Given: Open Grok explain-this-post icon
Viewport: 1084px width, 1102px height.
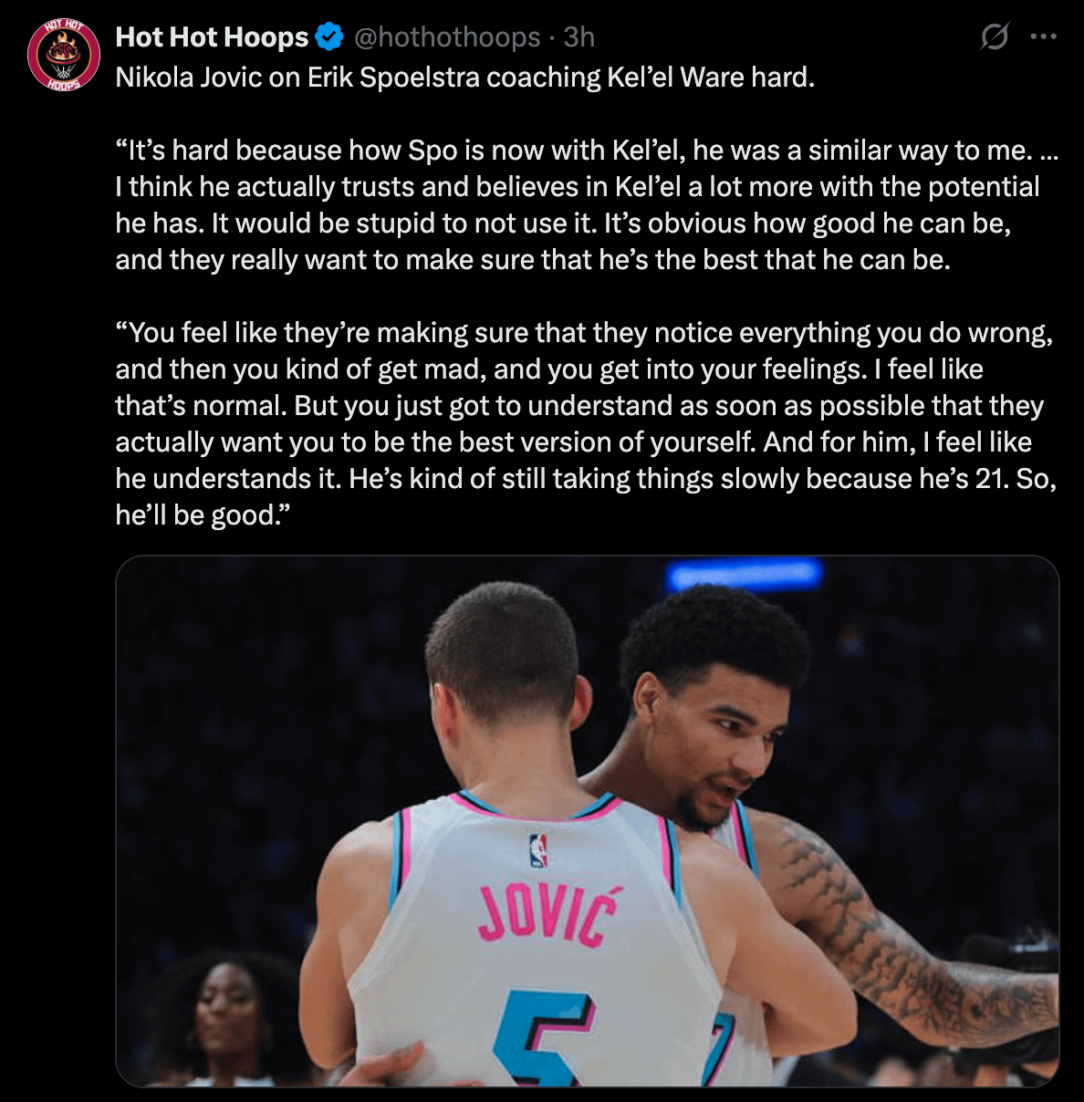Looking at the screenshot, I should click(x=995, y=37).
